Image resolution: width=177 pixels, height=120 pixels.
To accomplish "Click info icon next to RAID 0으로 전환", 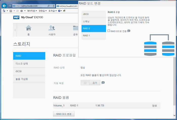I will 129,31.
